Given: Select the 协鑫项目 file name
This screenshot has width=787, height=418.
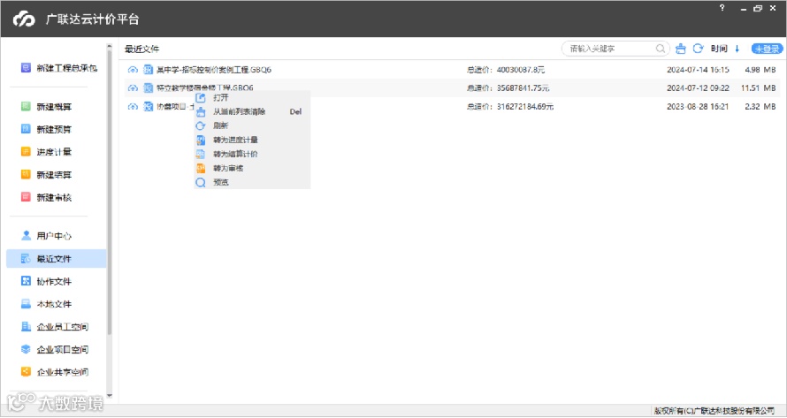Looking at the screenshot, I should pos(175,106).
